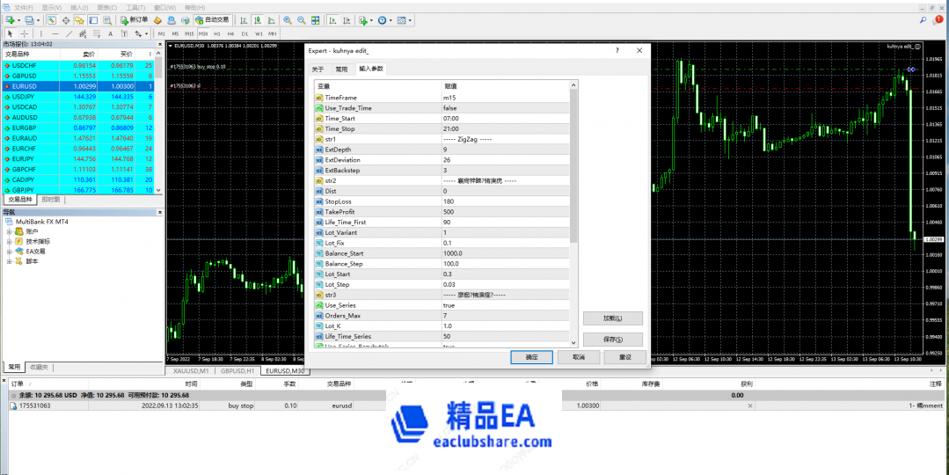Click the zoom out magnifier icon
949x475 pixels.
tap(302, 20)
